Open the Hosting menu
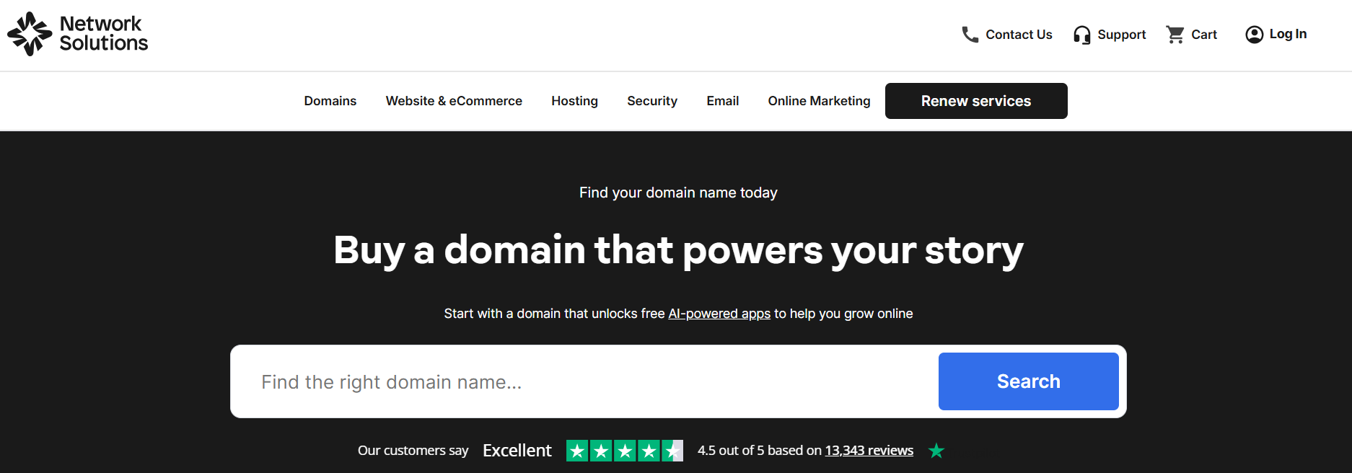1352x473 pixels. pyautogui.click(x=574, y=101)
